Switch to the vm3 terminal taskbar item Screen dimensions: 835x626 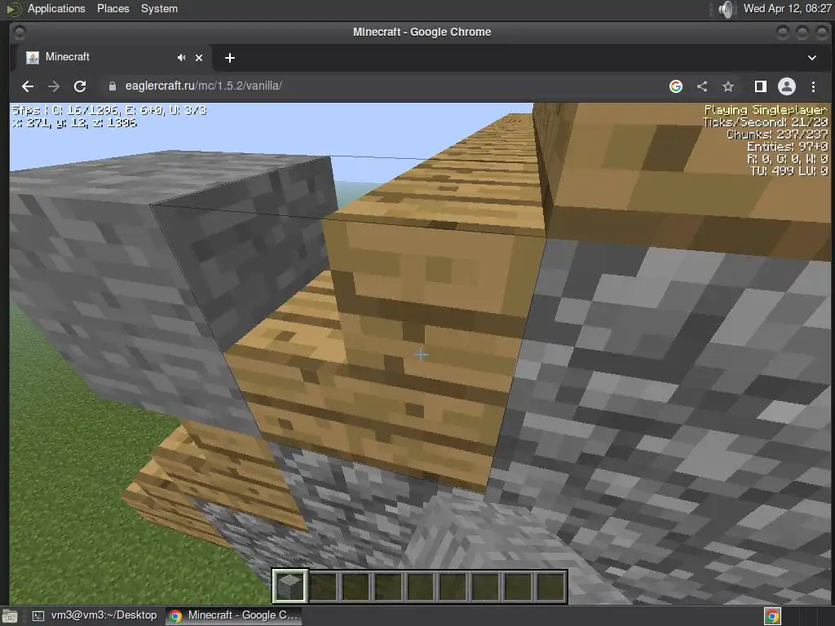95,615
